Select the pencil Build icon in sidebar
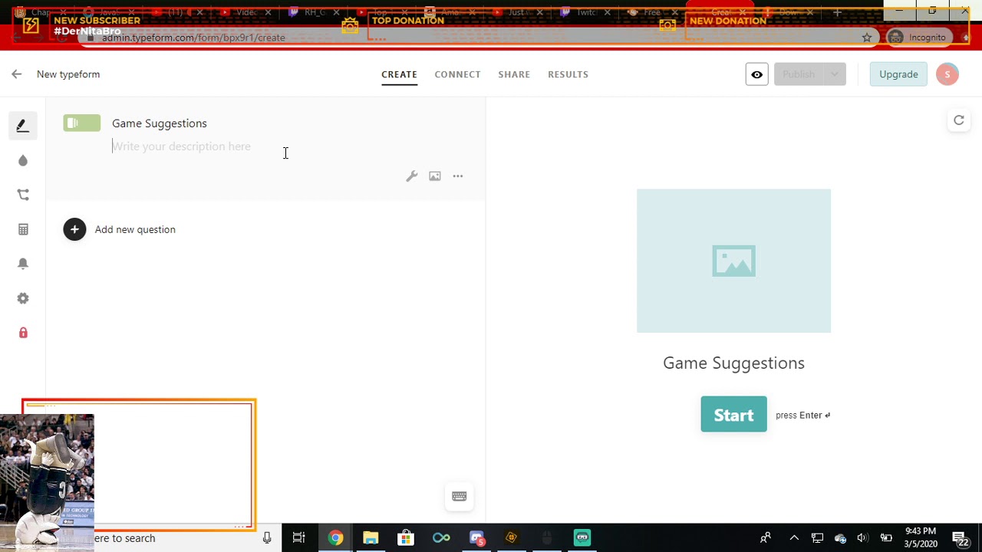982x552 pixels. pos(23,126)
